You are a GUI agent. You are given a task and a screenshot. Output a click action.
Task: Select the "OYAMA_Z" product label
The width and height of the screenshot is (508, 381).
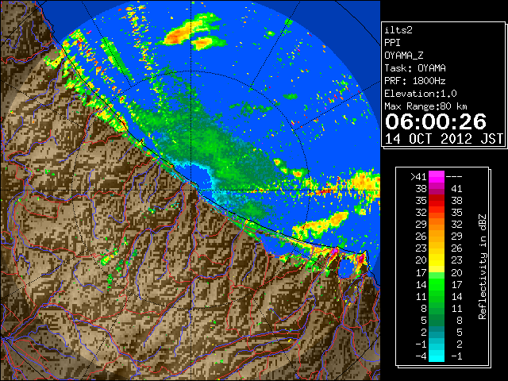coord(404,56)
